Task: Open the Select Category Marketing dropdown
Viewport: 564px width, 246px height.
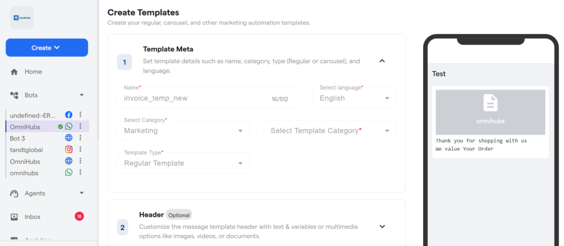Action: pos(183,130)
